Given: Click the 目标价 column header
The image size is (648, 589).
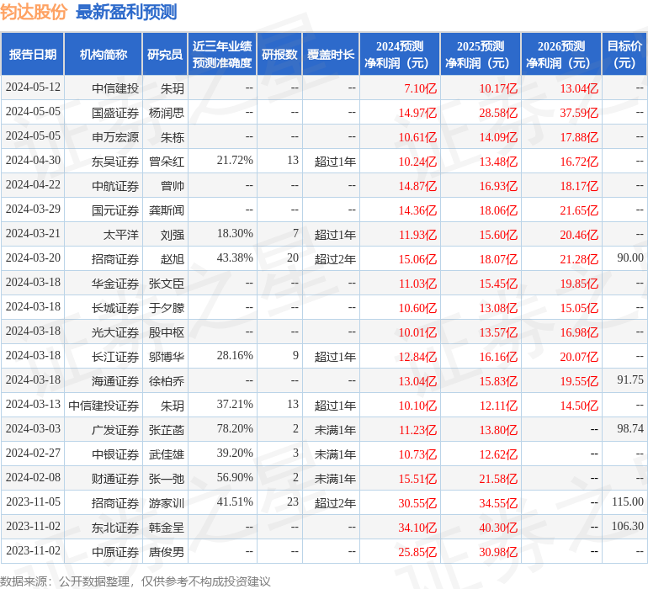Looking at the screenshot, I should pos(624,54).
